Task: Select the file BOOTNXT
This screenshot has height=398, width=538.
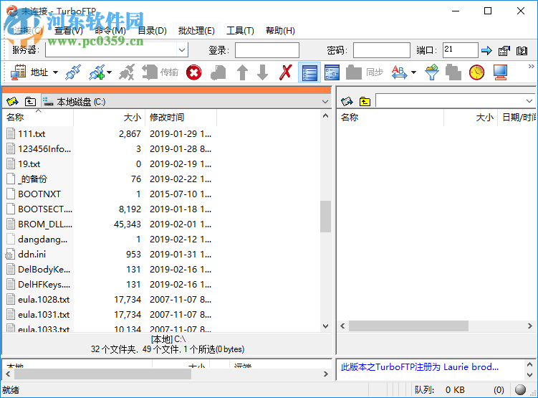Action: click(x=39, y=194)
